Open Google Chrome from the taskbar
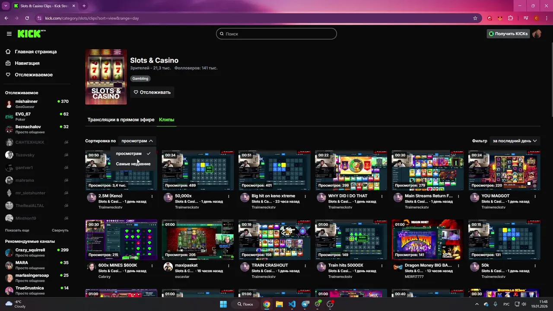Screen dimensions: 553x311 [267, 304]
